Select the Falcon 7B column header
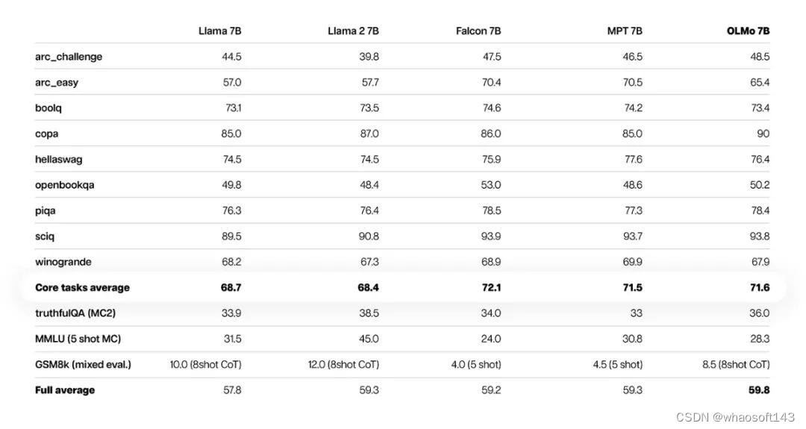The height and width of the screenshot is (429, 806). 478,31
